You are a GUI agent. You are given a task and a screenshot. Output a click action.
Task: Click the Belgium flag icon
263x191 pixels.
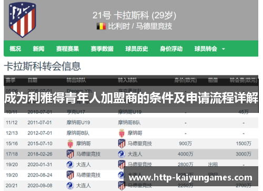(x=101, y=26)
